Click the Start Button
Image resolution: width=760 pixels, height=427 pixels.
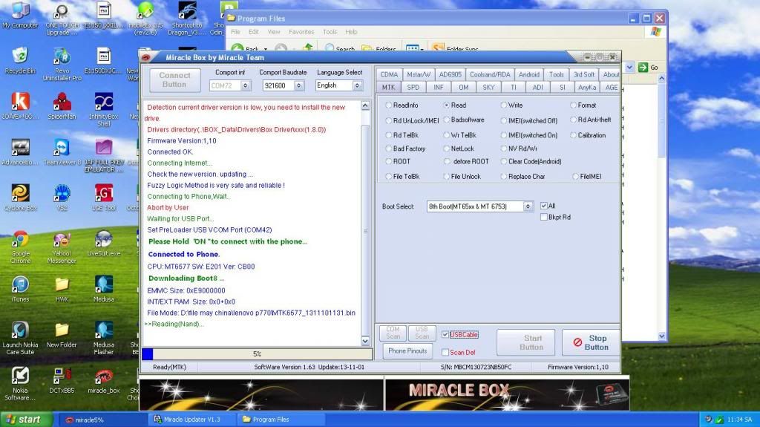tap(527, 342)
